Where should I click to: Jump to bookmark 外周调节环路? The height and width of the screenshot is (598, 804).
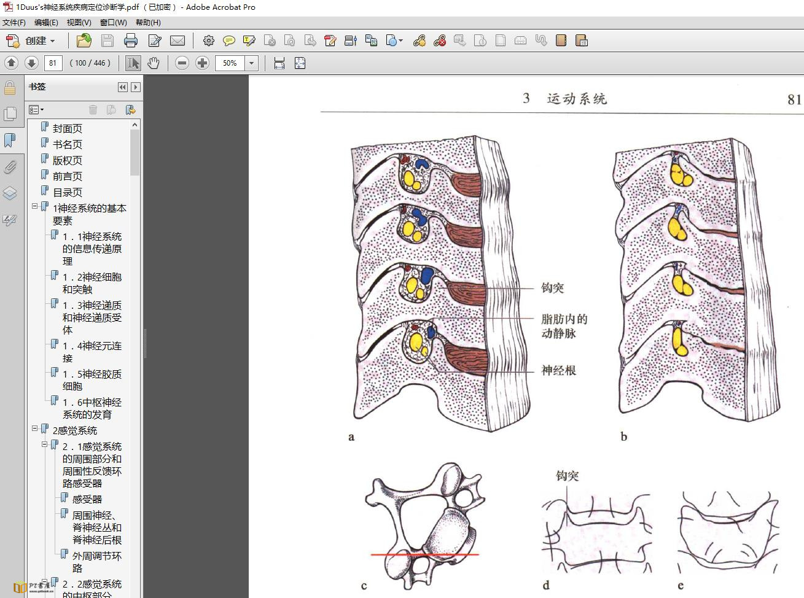(97, 562)
